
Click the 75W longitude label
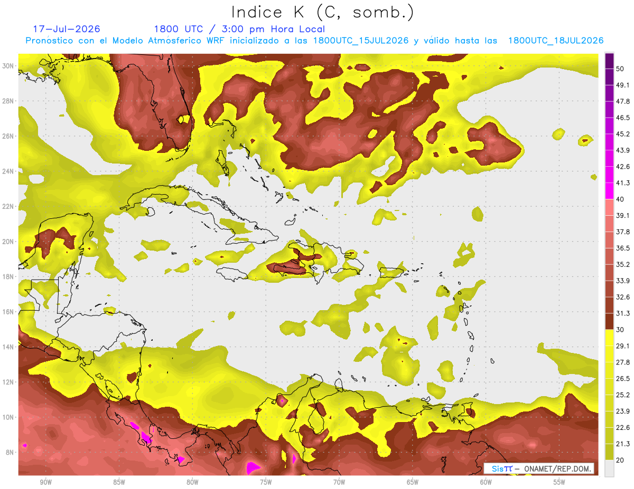click(266, 482)
